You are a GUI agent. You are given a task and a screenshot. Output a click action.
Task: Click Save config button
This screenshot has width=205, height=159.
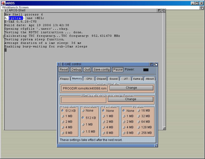click(101, 69)
